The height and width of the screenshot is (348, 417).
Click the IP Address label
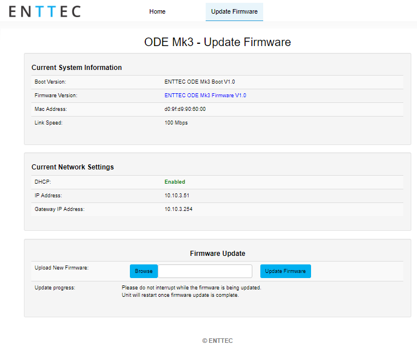[48, 196]
